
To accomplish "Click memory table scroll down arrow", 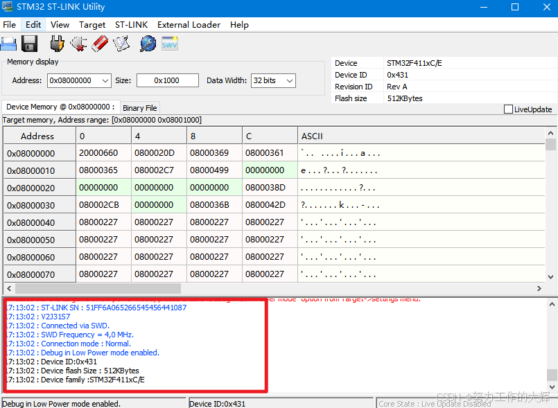I will point(550,277).
